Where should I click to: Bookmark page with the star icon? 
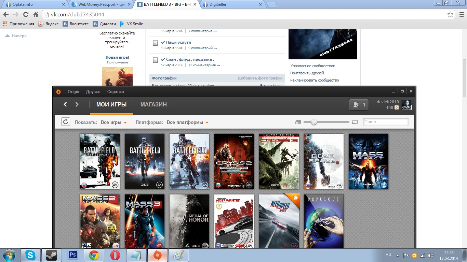pos(451,15)
